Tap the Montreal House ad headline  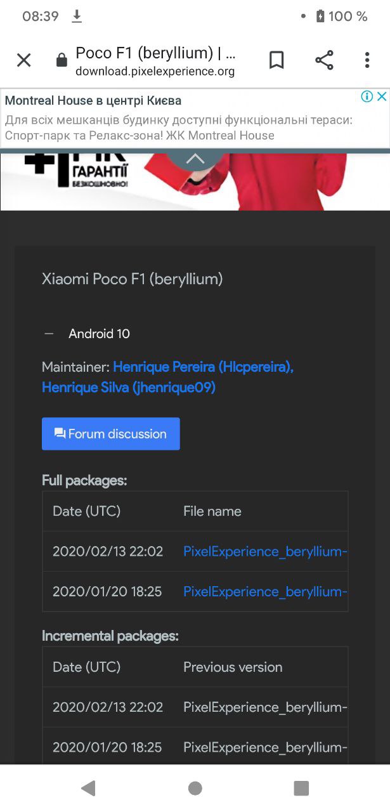93,100
